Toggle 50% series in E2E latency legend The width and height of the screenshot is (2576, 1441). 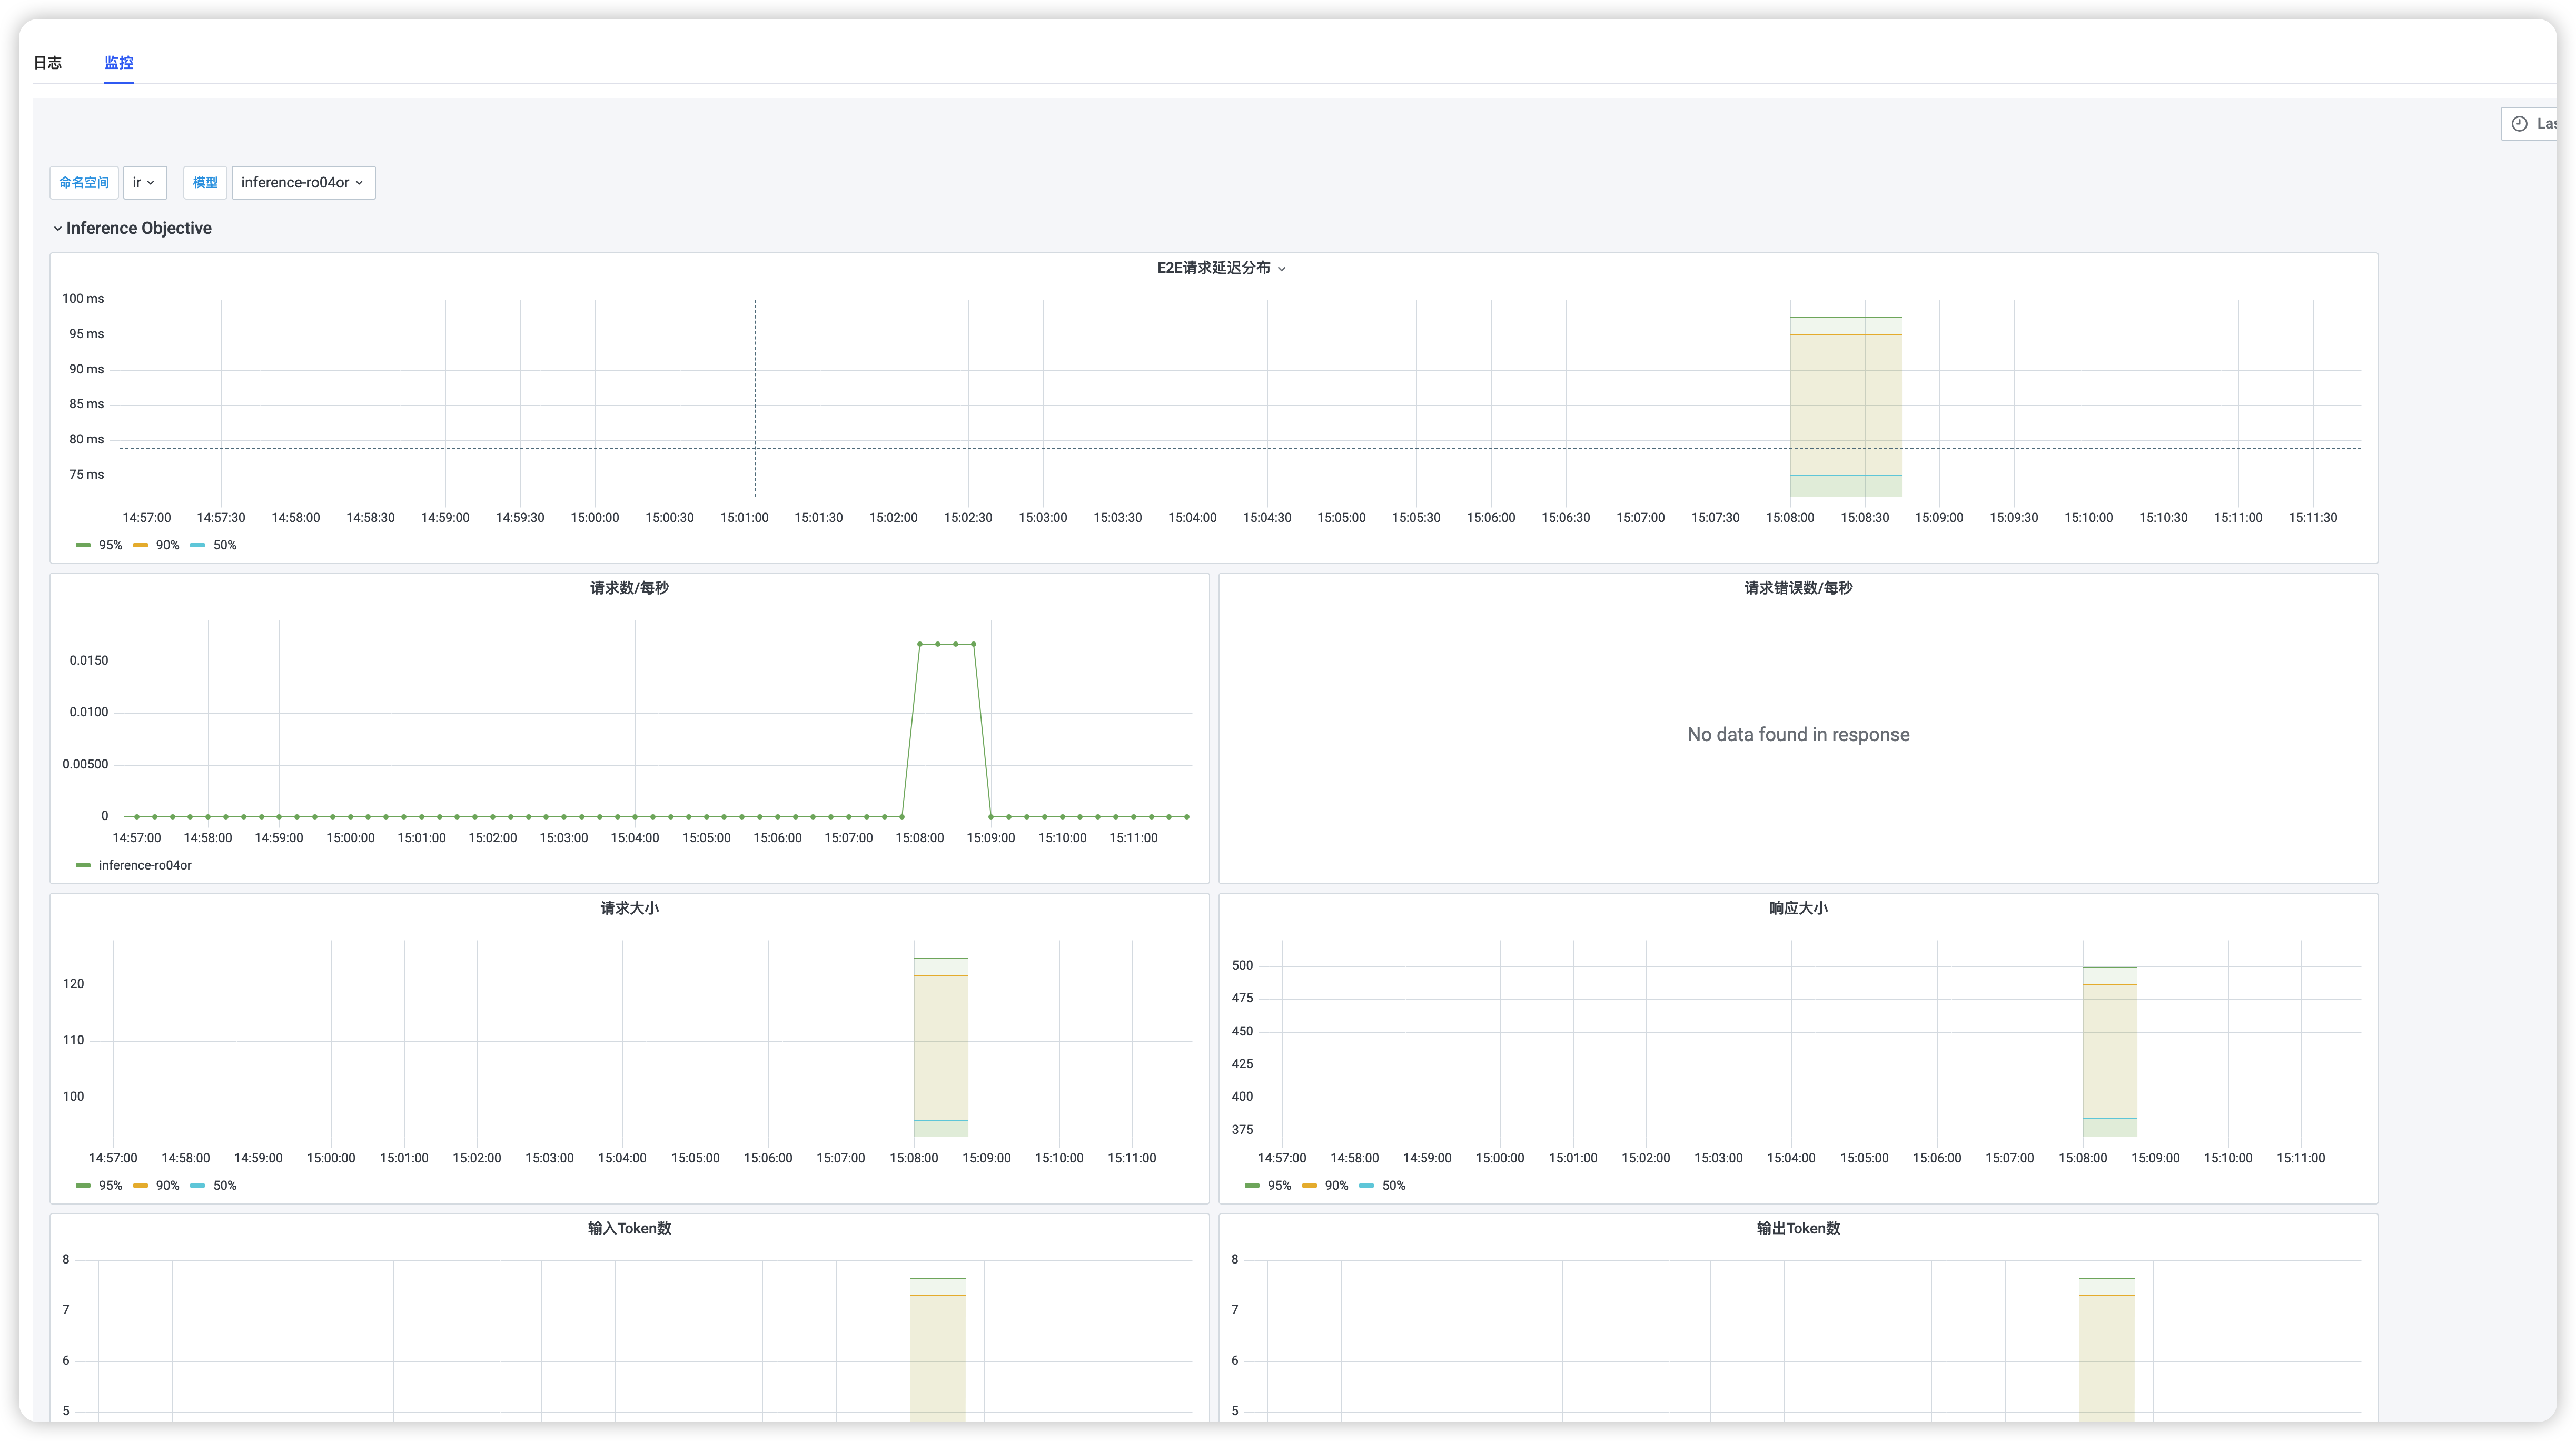pyautogui.click(x=224, y=545)
